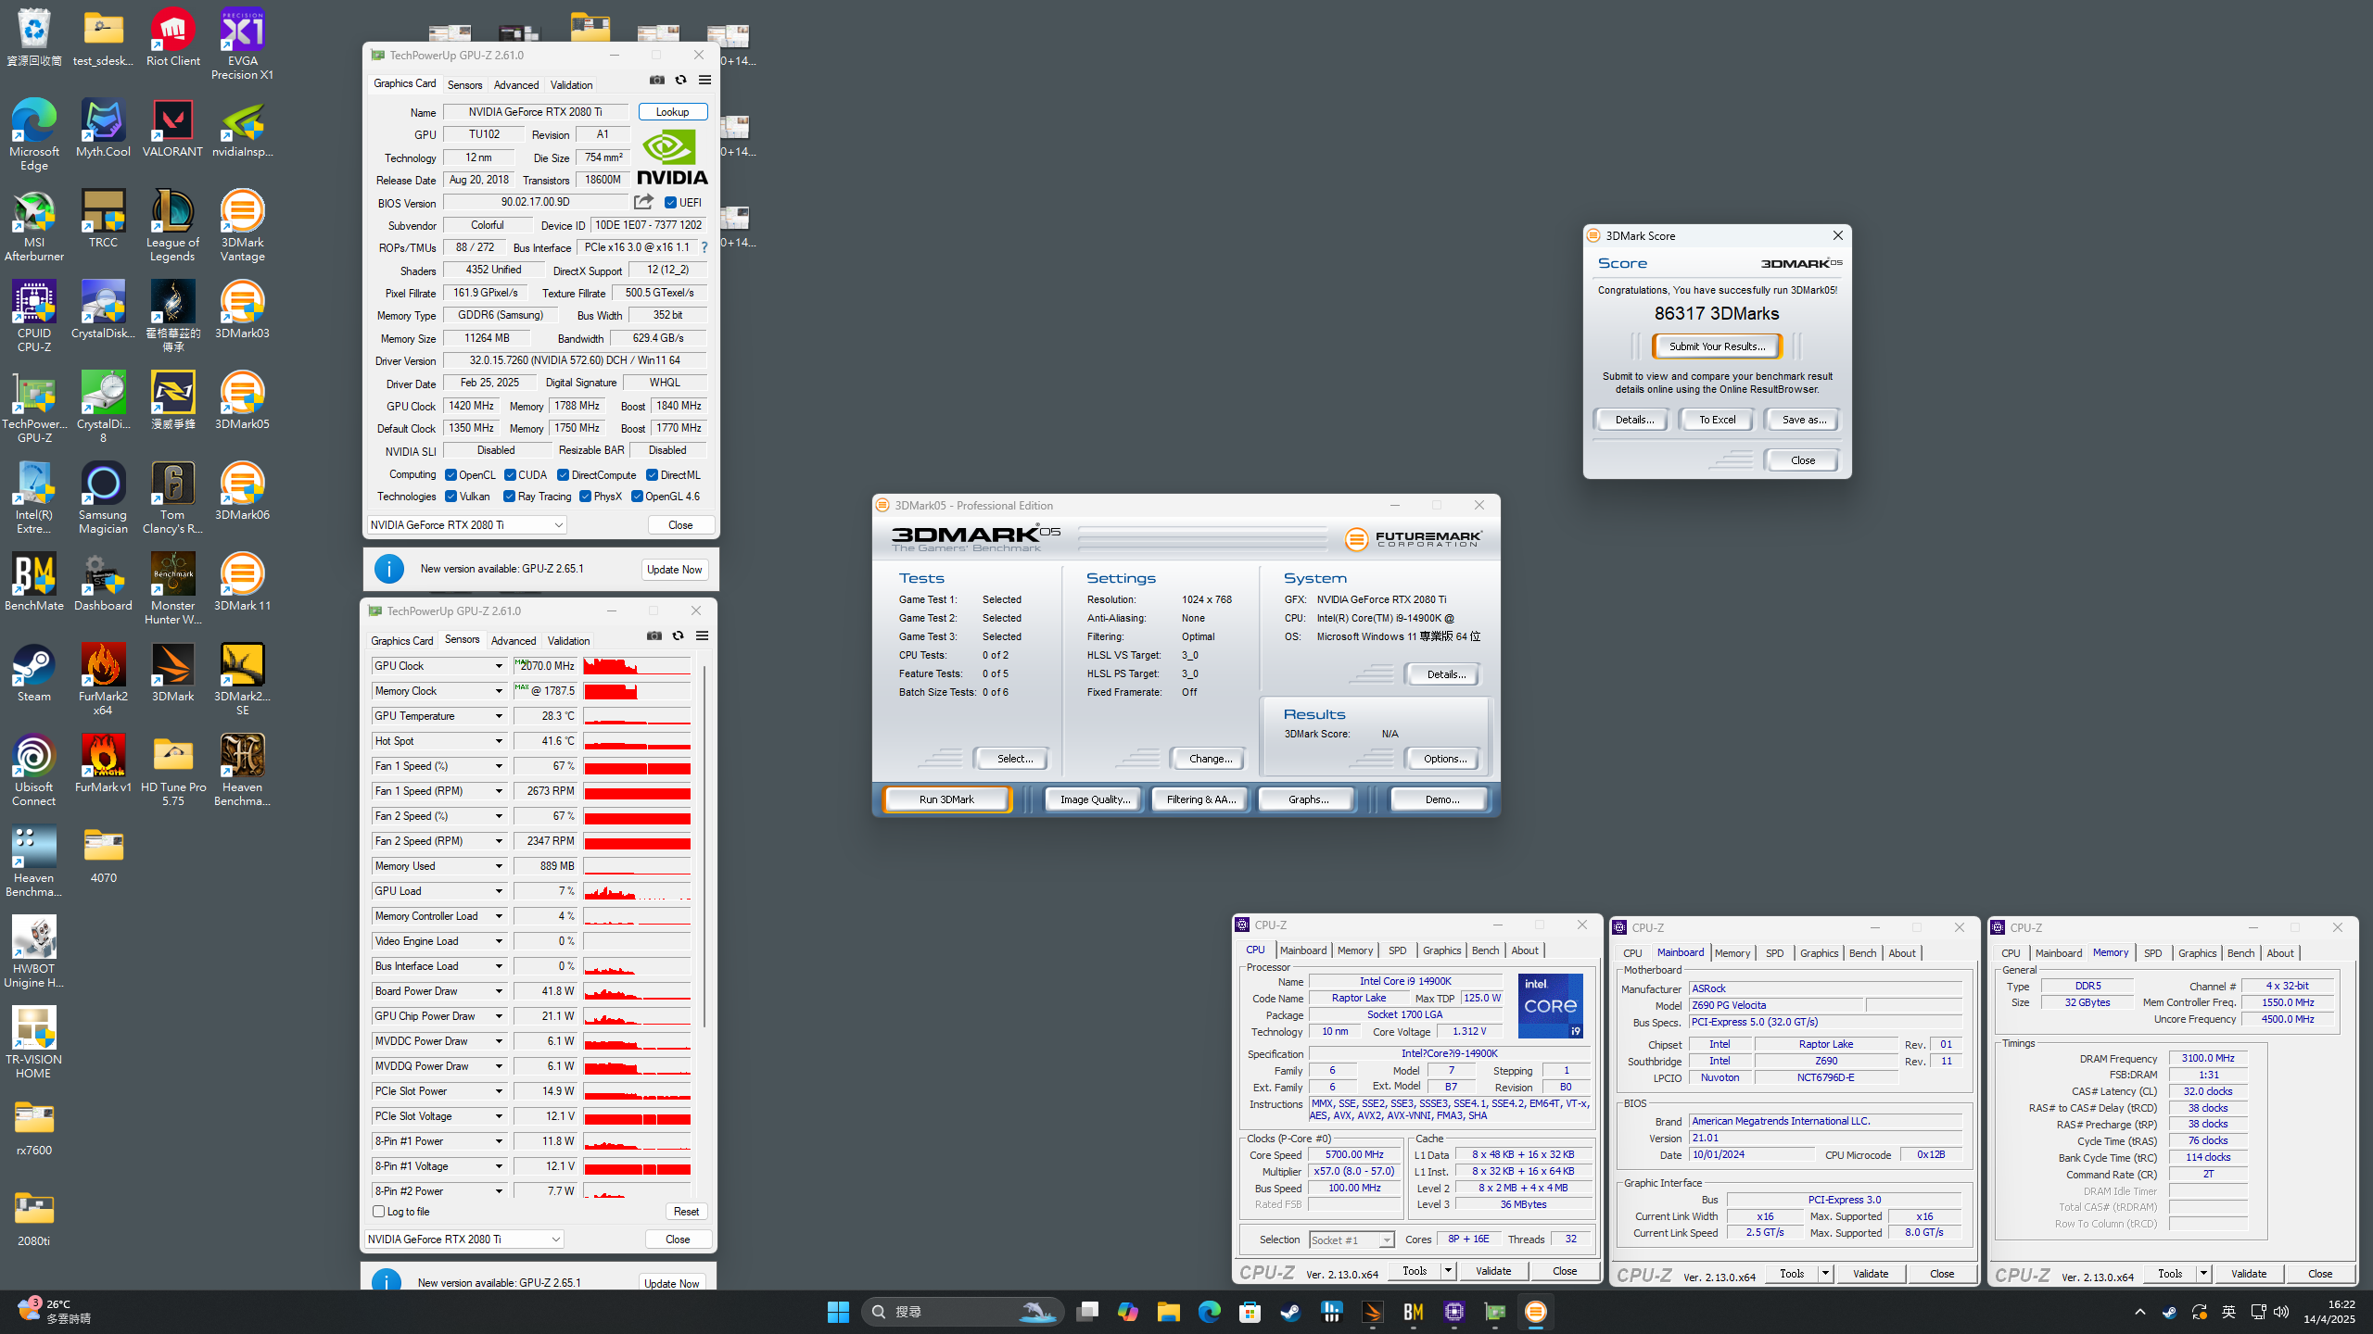Click Fan 1 Speed (%) red graph bar
2373x1334 pixels.
click(x=637, y=766)
